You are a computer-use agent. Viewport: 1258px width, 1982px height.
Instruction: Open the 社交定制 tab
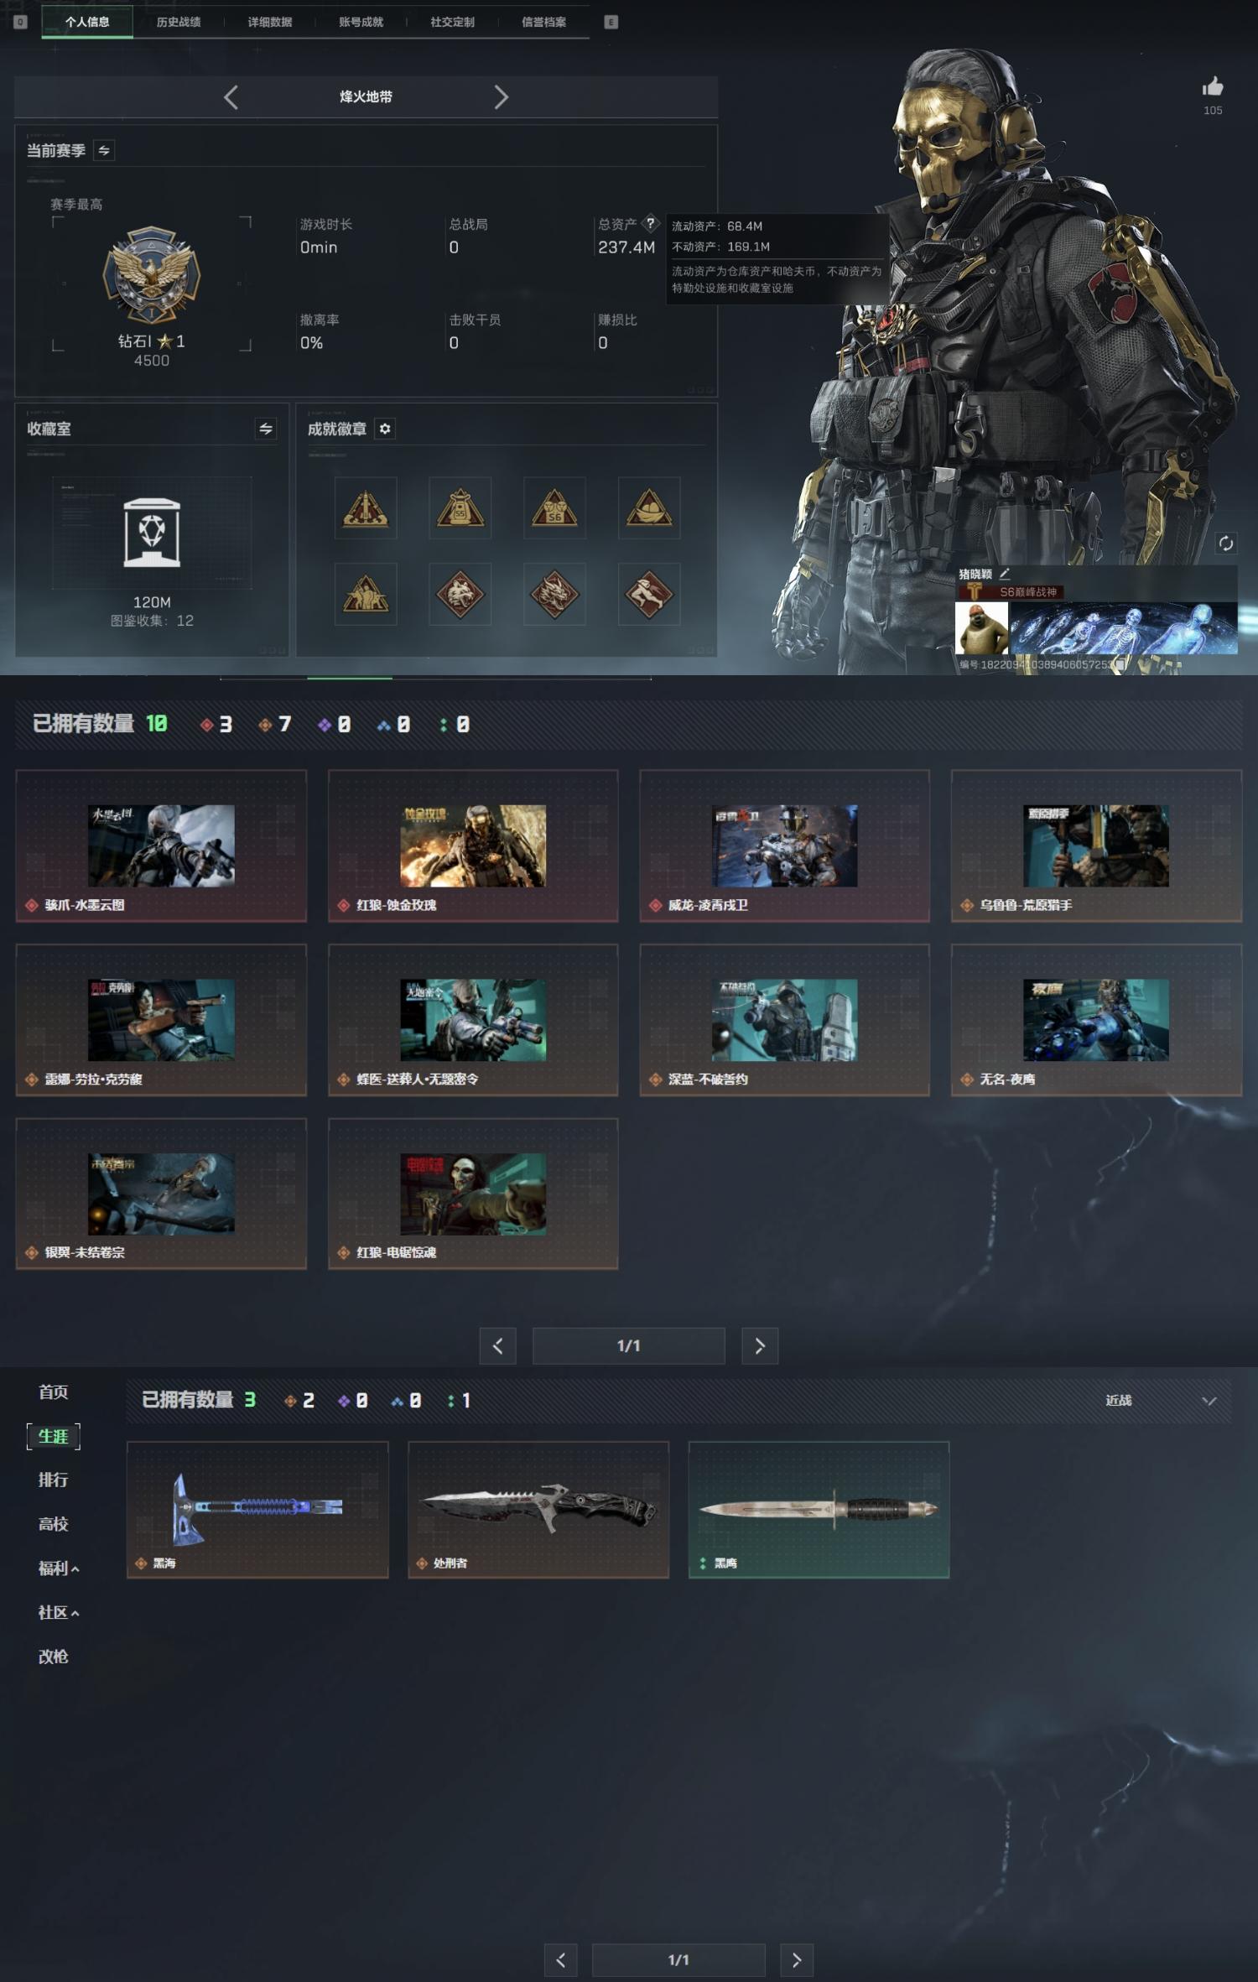(453, 22)
